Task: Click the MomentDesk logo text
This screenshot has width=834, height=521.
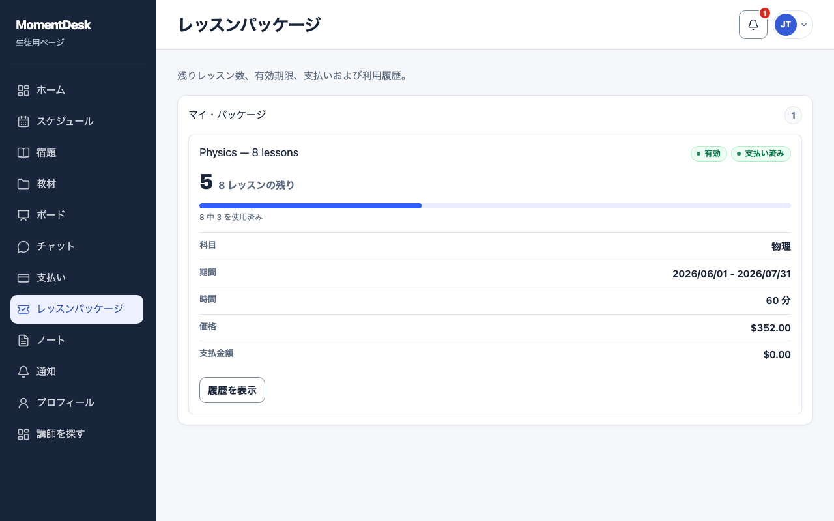Action: [53, 25]
